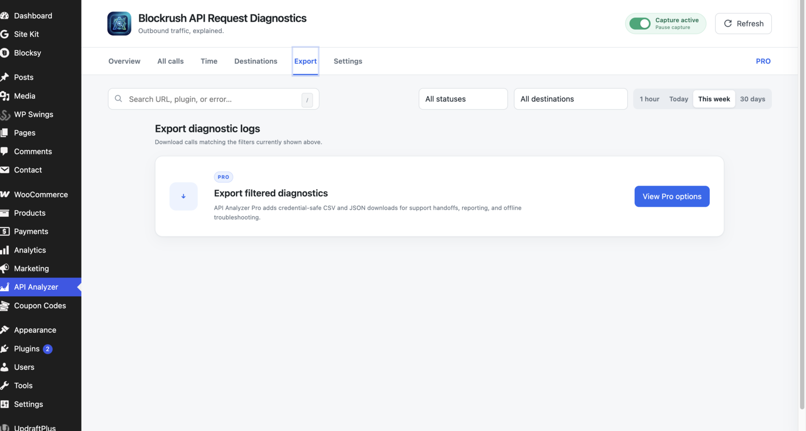Click the slash shortcut hint in search
The height and width of the screenshot is (431, 806).
[x=307, y=100]
